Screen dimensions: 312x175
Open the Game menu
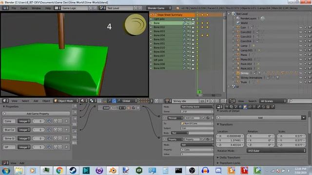coord(24,8)
